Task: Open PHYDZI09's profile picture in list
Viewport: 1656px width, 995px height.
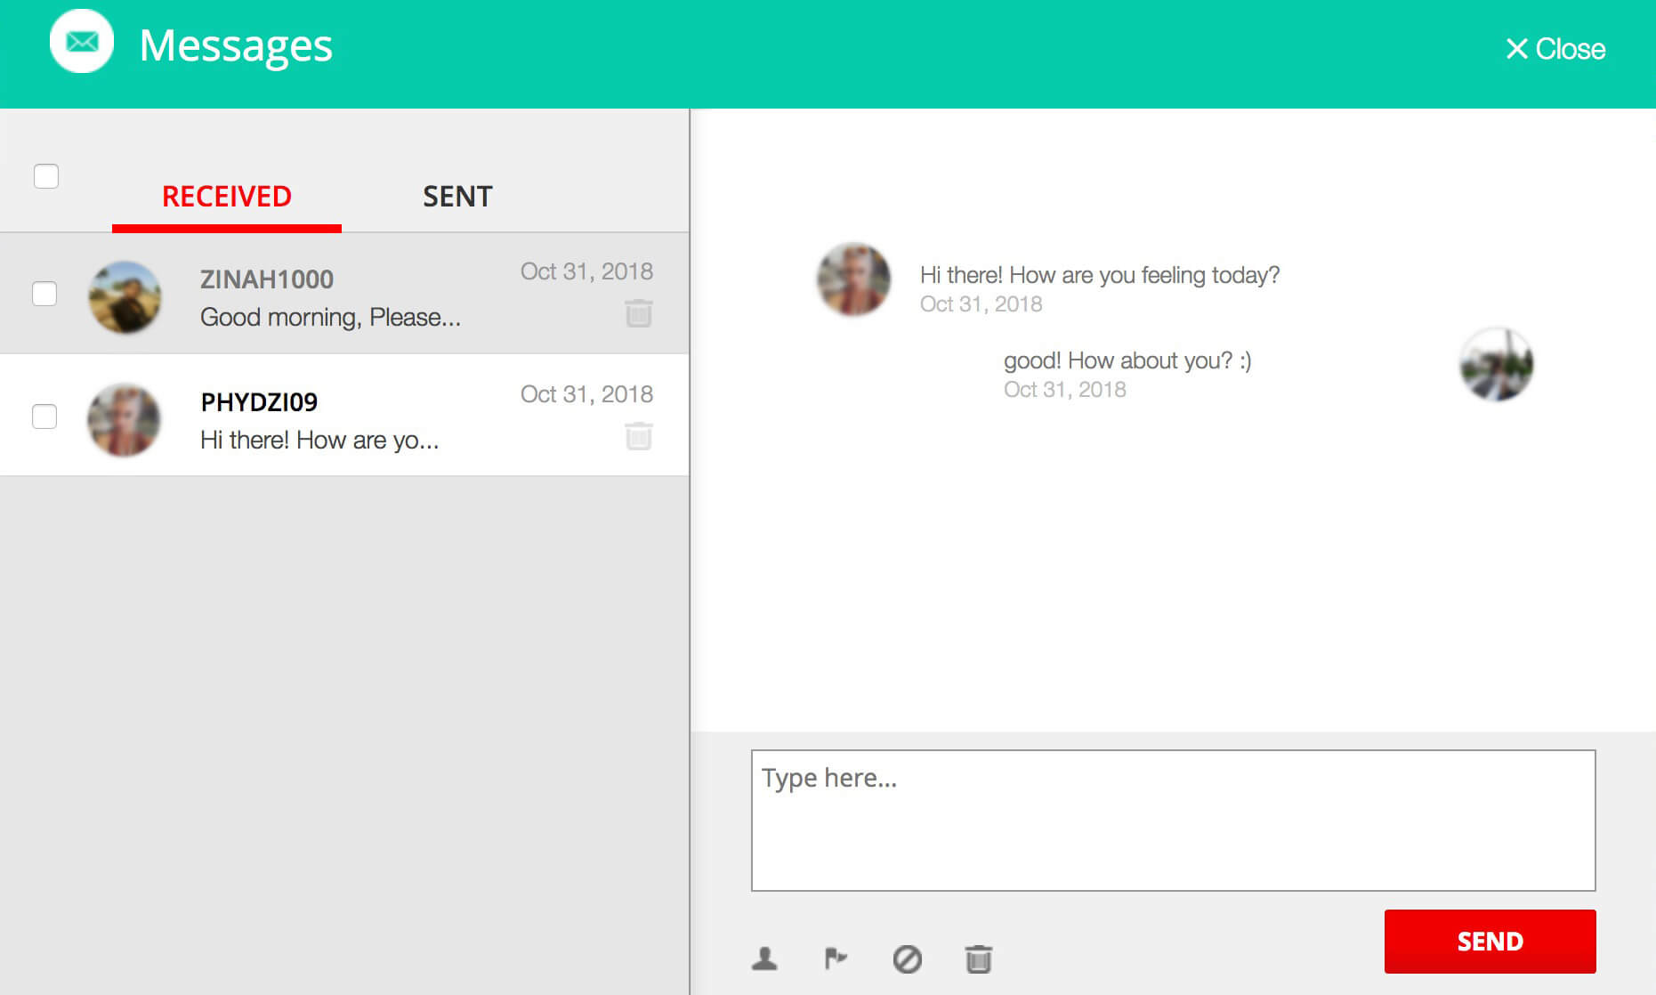Action: point(125,420)
